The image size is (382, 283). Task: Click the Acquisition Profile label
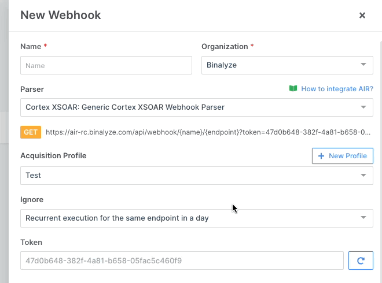tap(53, 156)
